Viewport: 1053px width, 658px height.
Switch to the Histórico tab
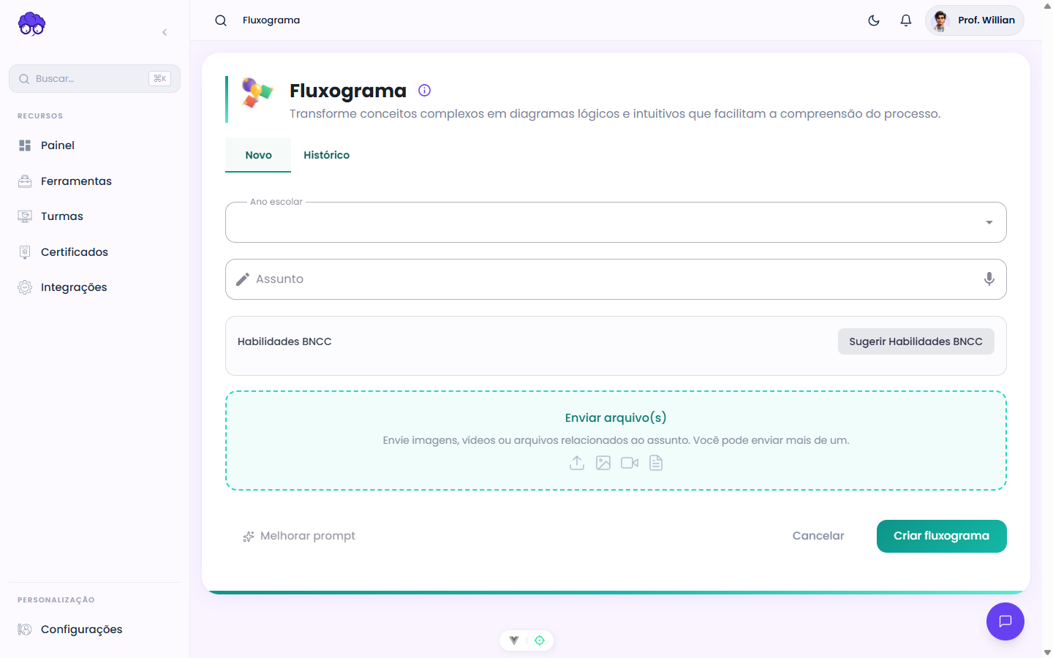click(x=327, y=155)
